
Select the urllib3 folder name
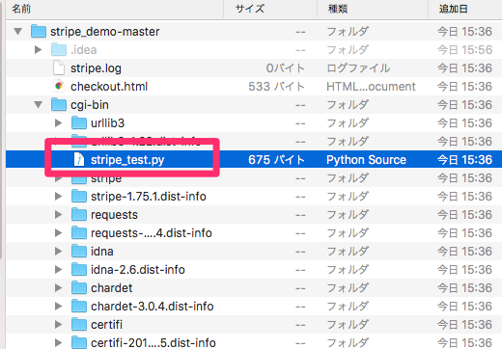pyautogui.click(x=107, y=123)
